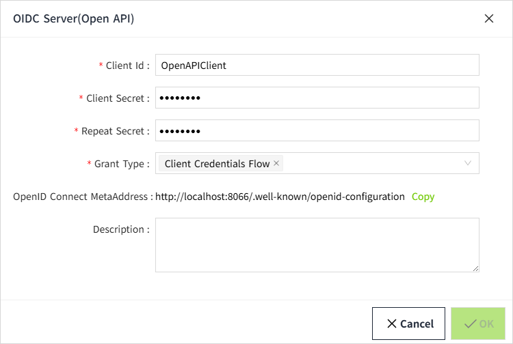Click the OpenID Connect MetaAddress label
This screenshot has height=344, width=513.
pyautogui.click(x=82, y=197)
